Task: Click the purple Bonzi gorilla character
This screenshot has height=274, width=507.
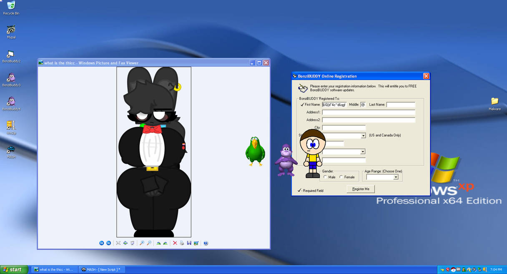Action: 286,160
